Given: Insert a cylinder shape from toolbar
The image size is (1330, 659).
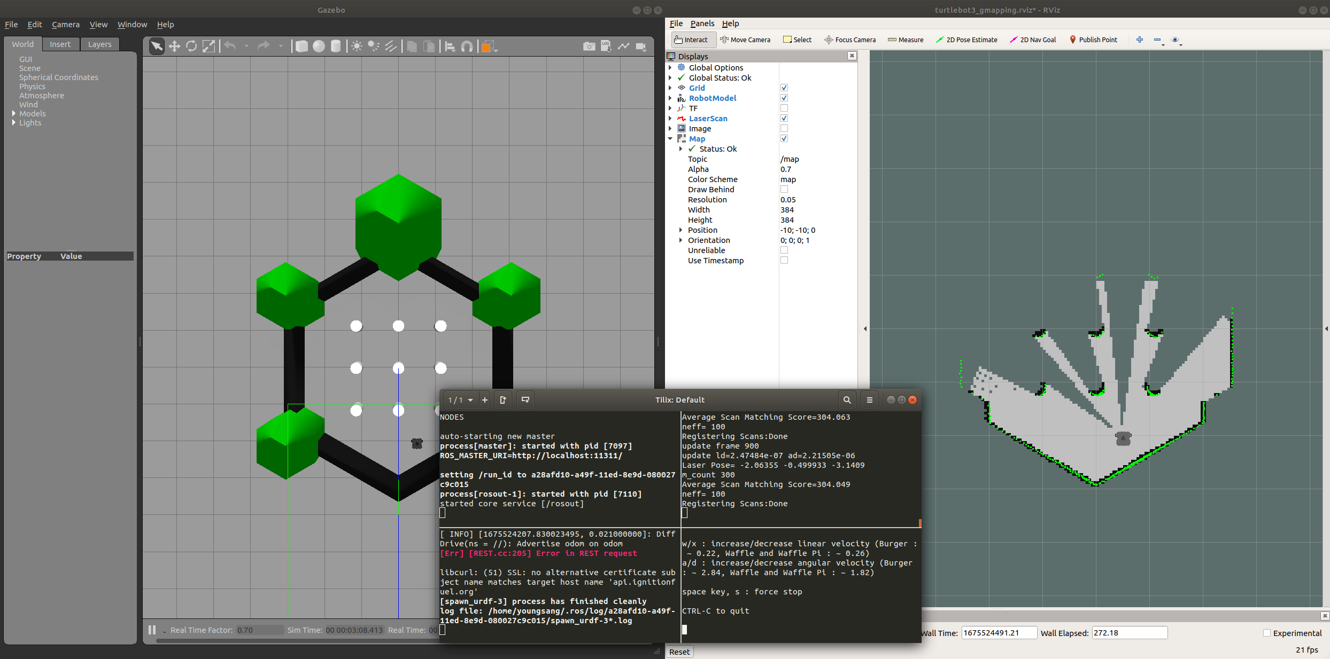Looking at the screenshot, I should pyautogui.click(x=336, y=46).
